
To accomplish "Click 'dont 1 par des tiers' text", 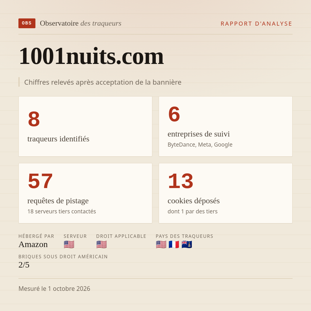I will tap(193, 211).
